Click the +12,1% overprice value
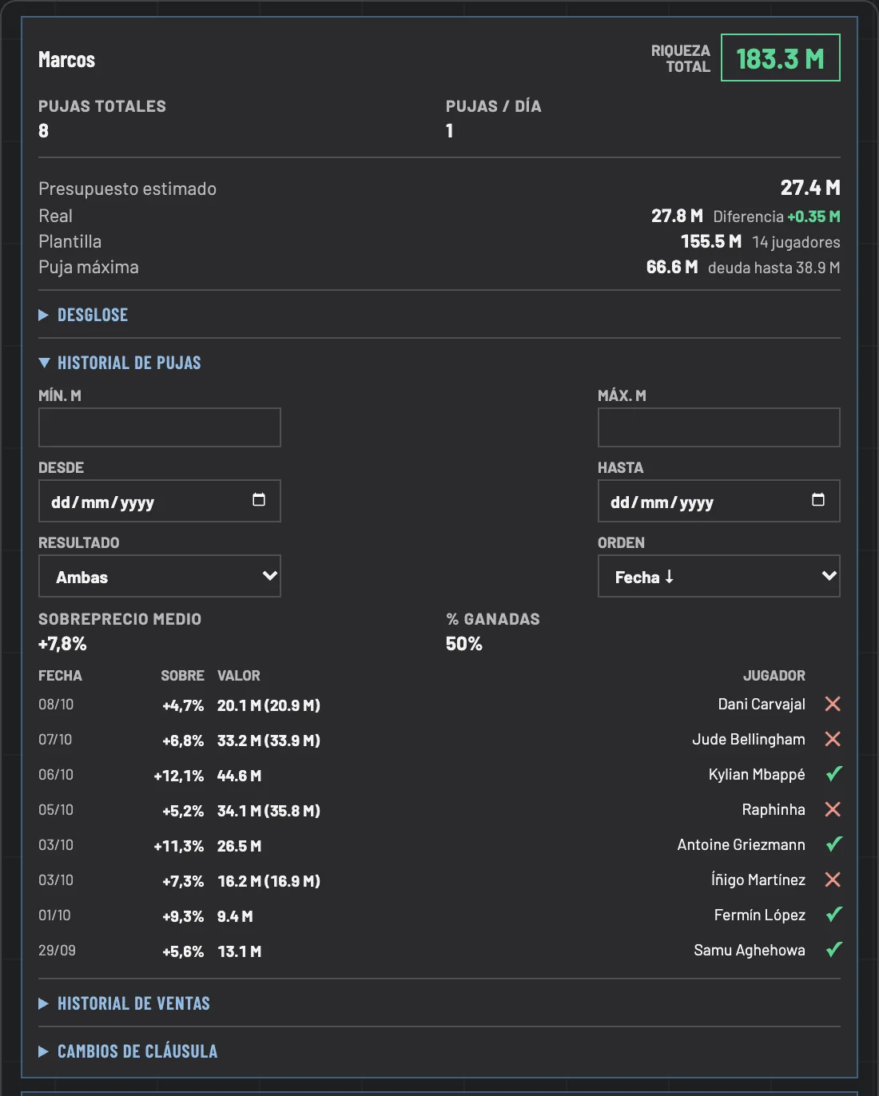 point(179,776)
